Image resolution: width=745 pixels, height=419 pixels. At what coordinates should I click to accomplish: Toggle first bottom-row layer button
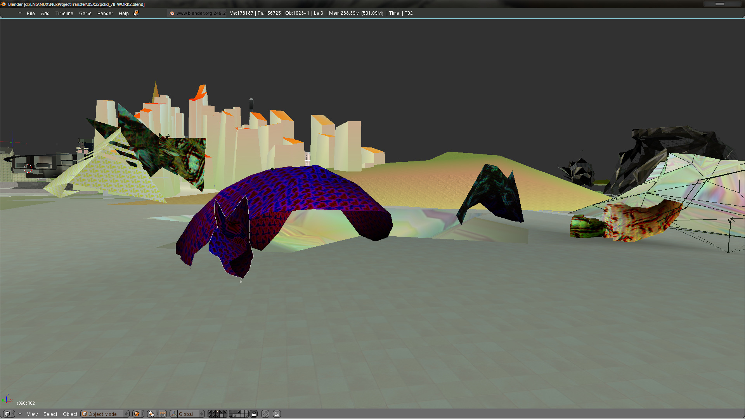pyautogui.click(x=210, y=416)
